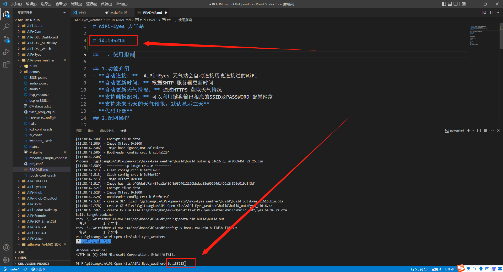503x272 pixels.
Task: Open bsp_es8388.h file
Action: (39, 100)
